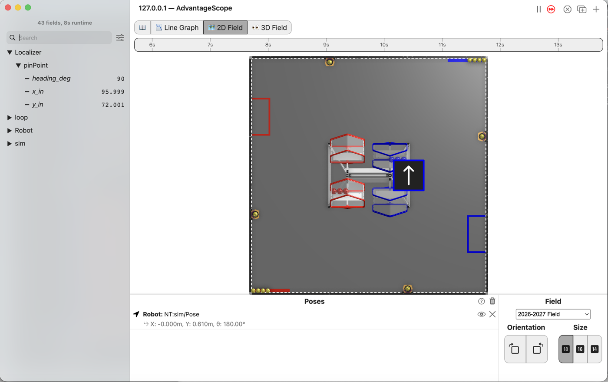The height and width of the screenshot is (382, 608).
Task: Pause live playback
Action: (x=539, y=9)
